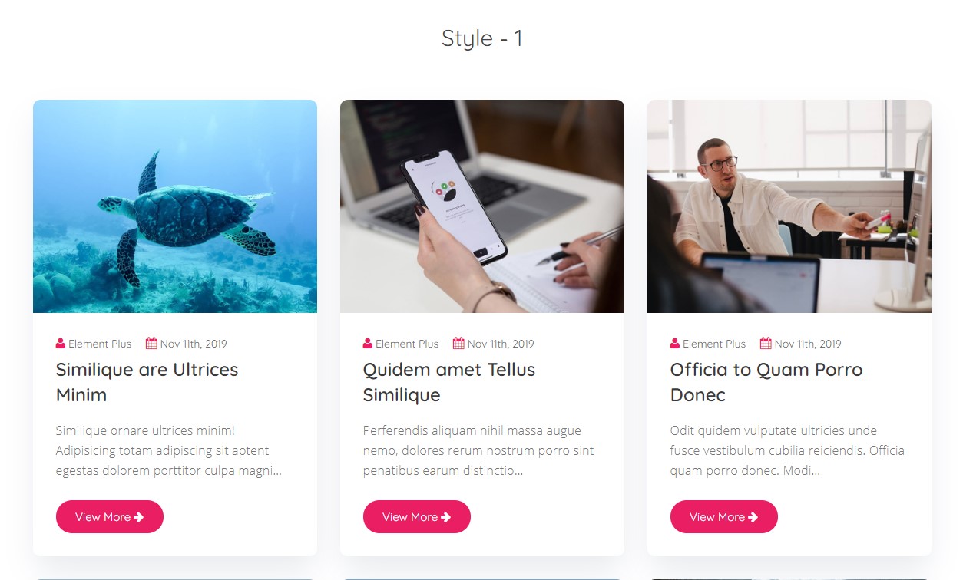Screen dimensions: 963x580
Task: Click arrow icon in first View More button
Action: tap(139, 517)
